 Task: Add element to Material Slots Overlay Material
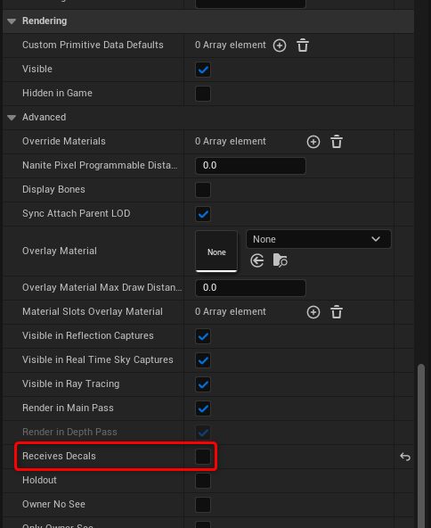313,312
